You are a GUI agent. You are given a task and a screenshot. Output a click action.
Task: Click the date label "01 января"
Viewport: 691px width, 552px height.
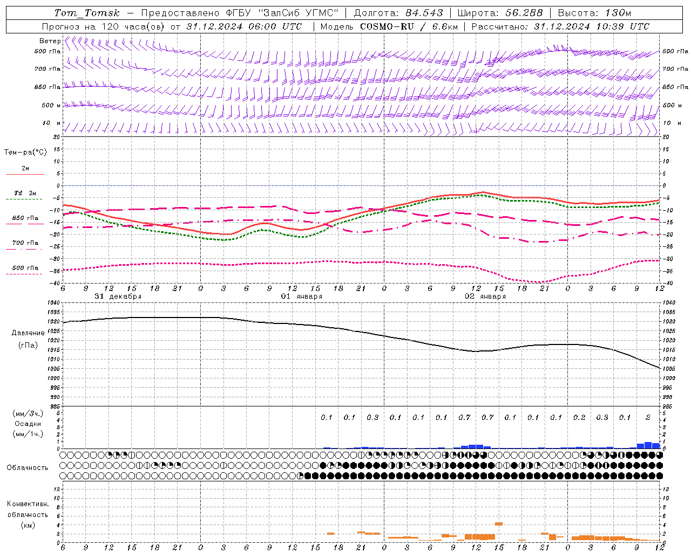(302, 296)
